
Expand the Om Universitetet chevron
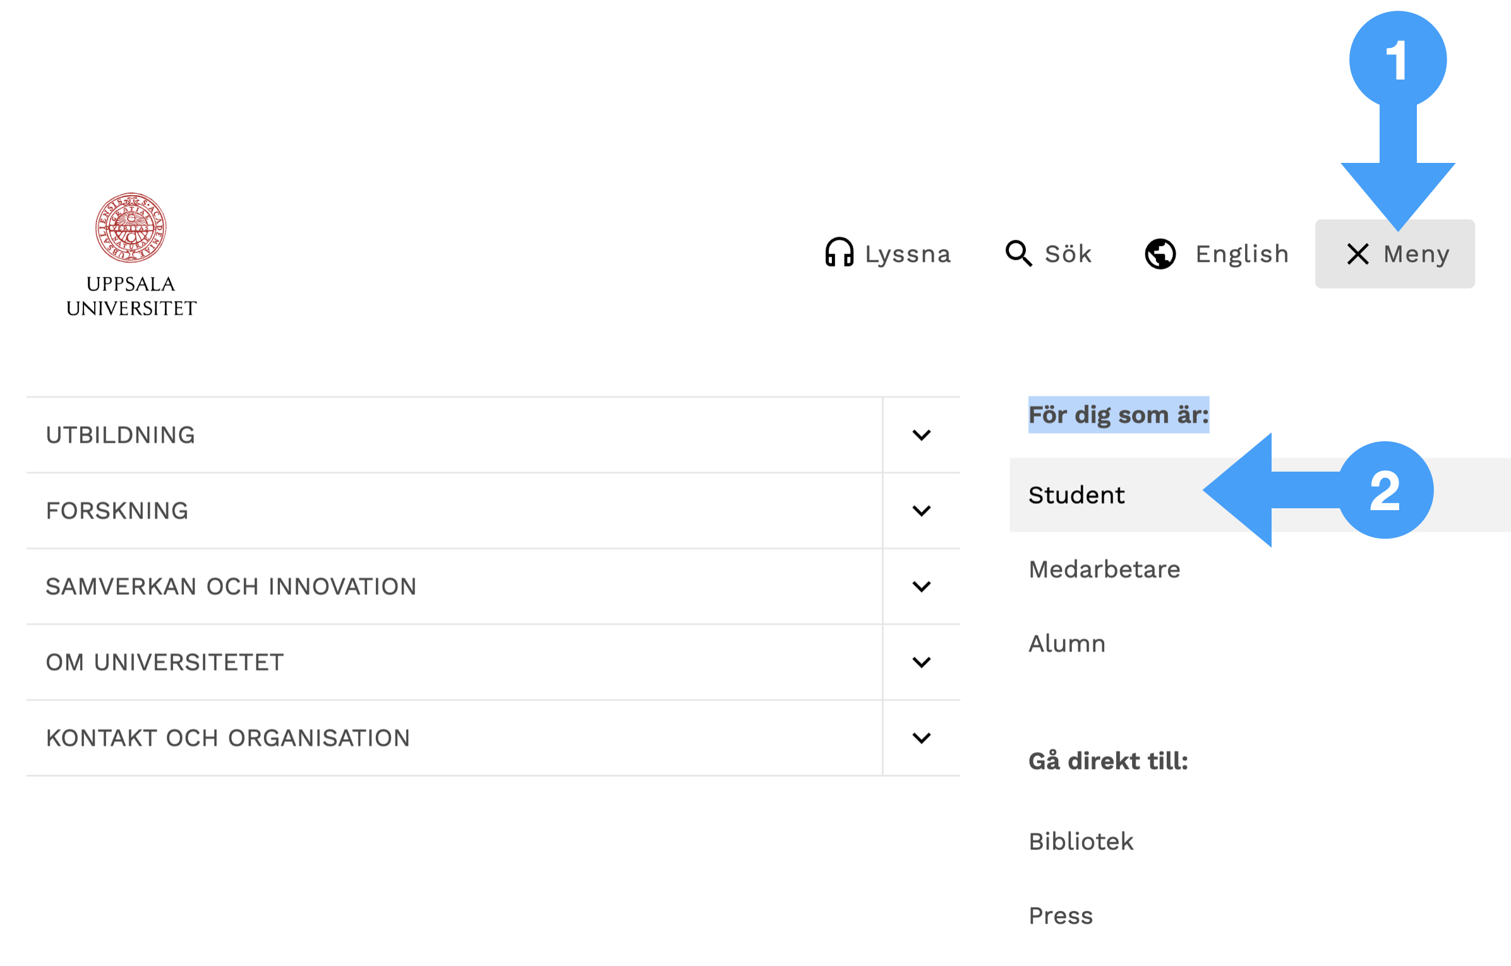click(x=921, y=662)
